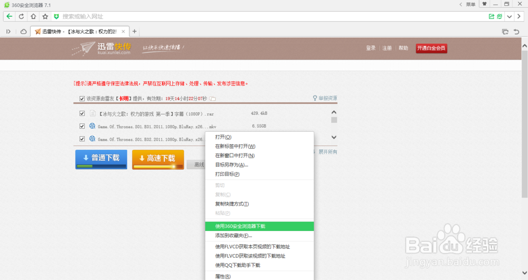Open the browser home page icon
Image resolution: width=528 pixels, height=280 pixels.
coord(33,16)
